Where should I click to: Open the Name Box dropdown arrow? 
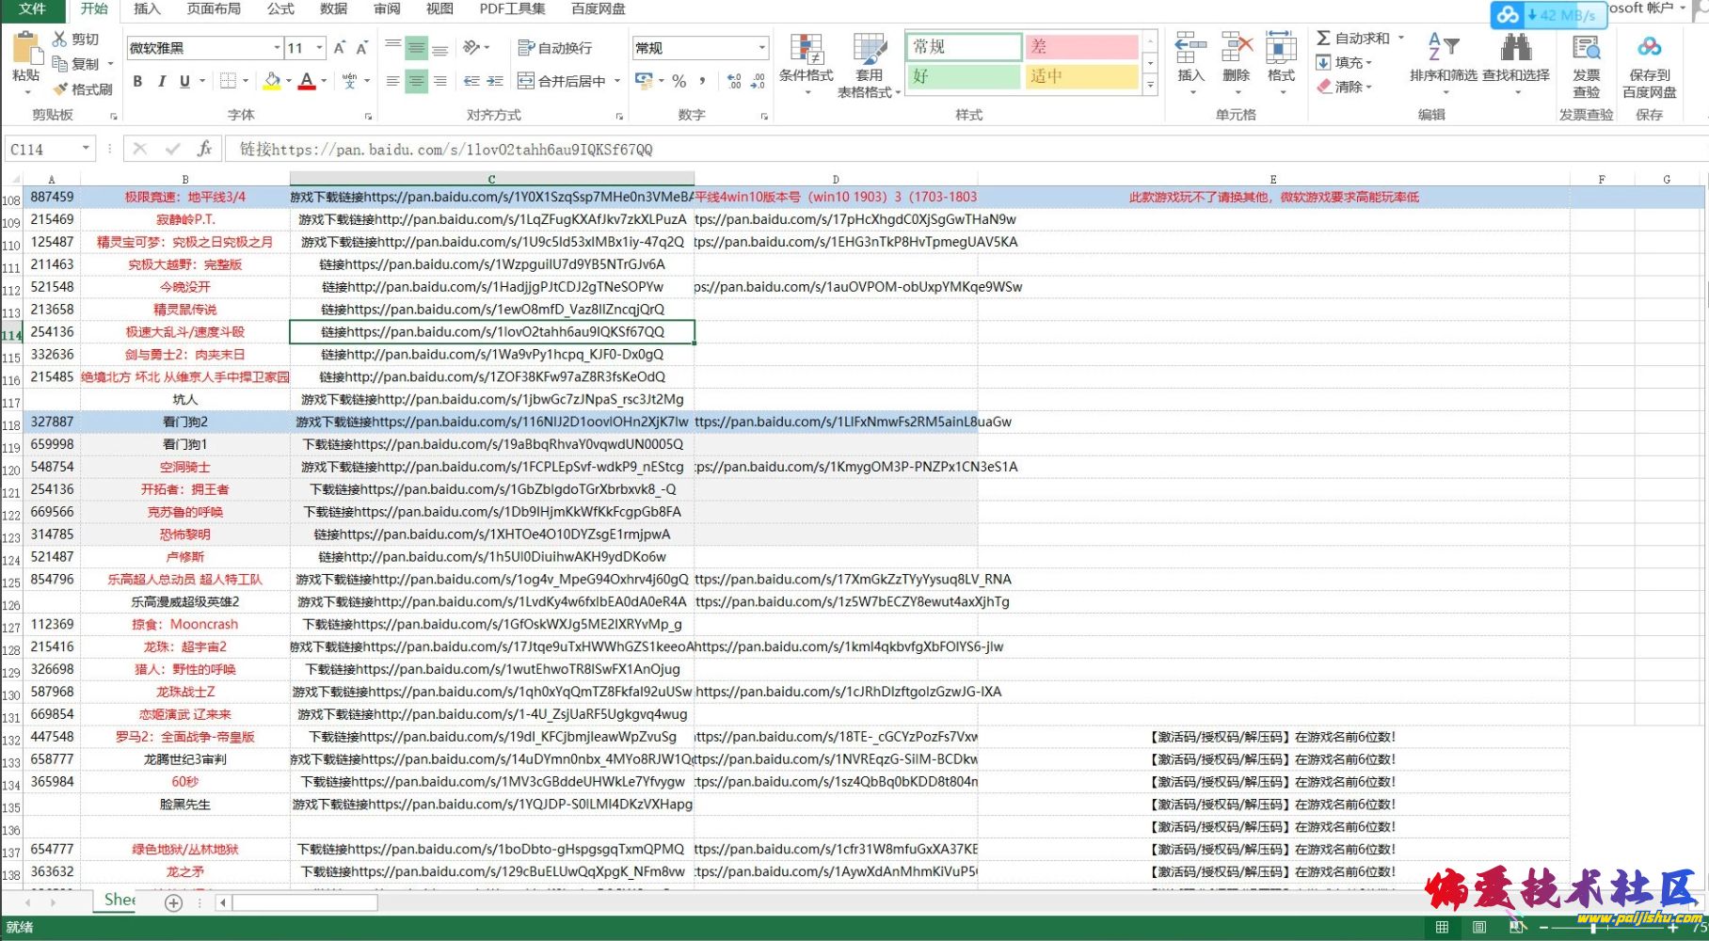(x=86, y=149)
